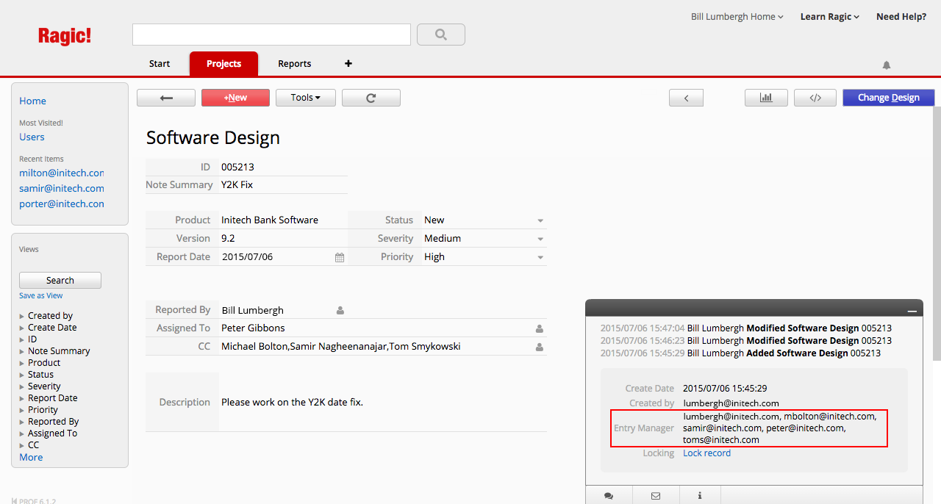Open recent item milton@initech.com
This screenshot has width=941, height=504.
(62, 173)
